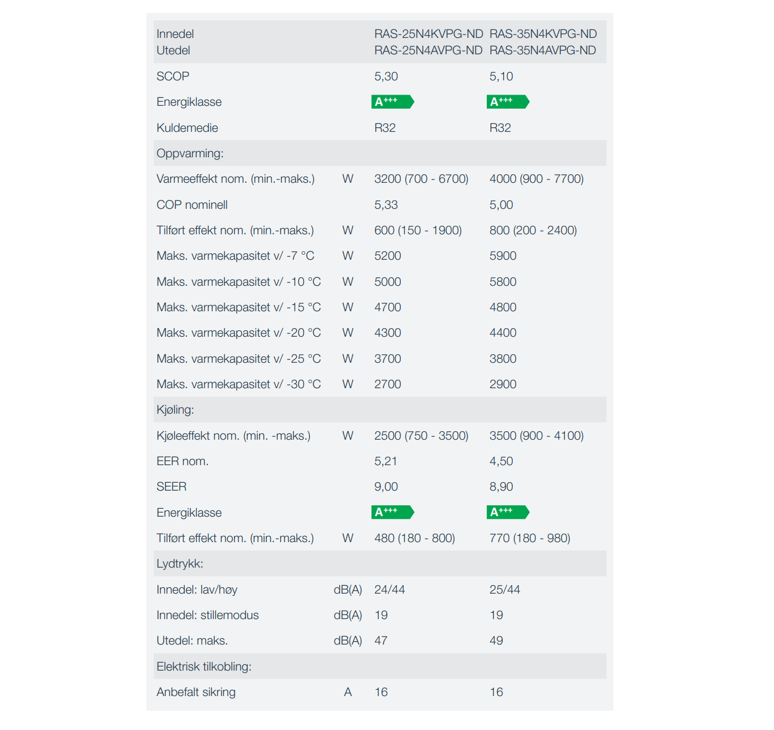774x730 pixels.
Task: Click the Innedel: stillemodus row label
Action: click(207, 615)
